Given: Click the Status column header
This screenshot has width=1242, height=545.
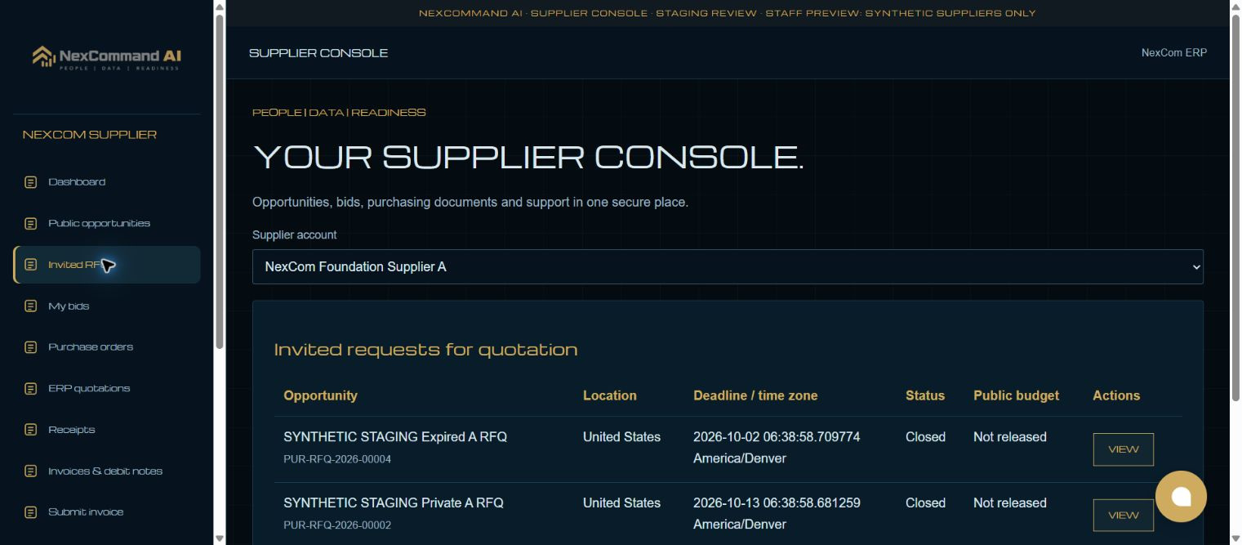Looking at the screenshot, I should click(925, 395).
